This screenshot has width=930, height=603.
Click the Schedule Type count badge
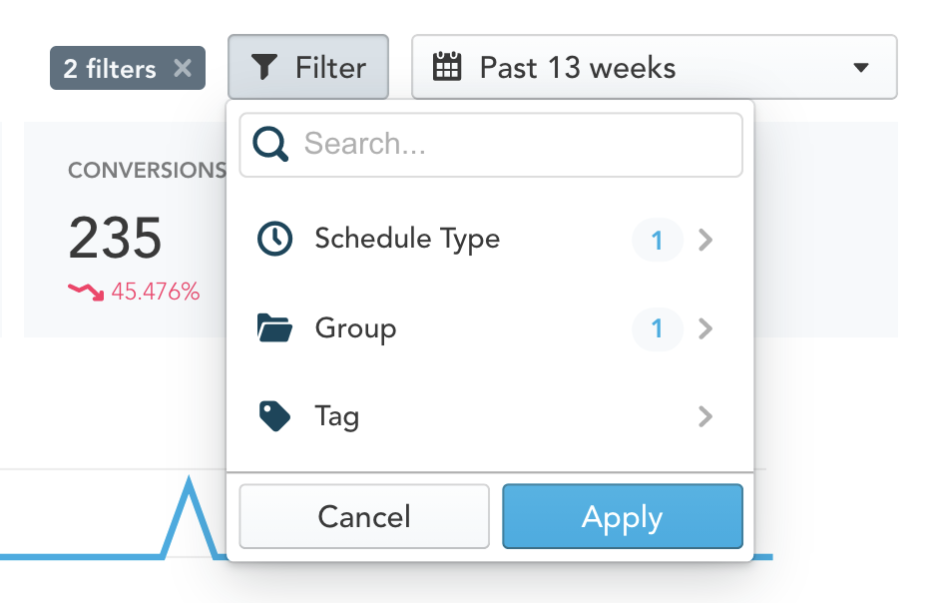[658, 240]
